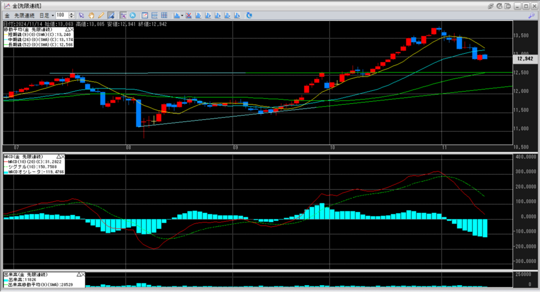
Task: Select the arrow pointer tool
Action: 82,15
